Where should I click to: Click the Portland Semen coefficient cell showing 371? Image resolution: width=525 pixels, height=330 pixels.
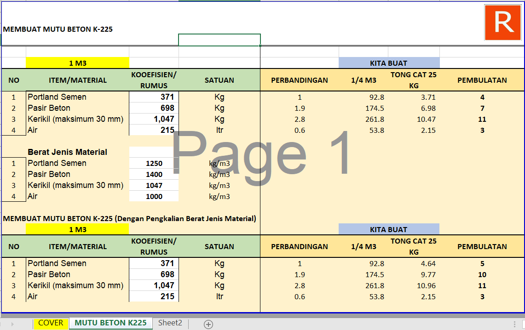pyautogui.click(x=154, y=97)
